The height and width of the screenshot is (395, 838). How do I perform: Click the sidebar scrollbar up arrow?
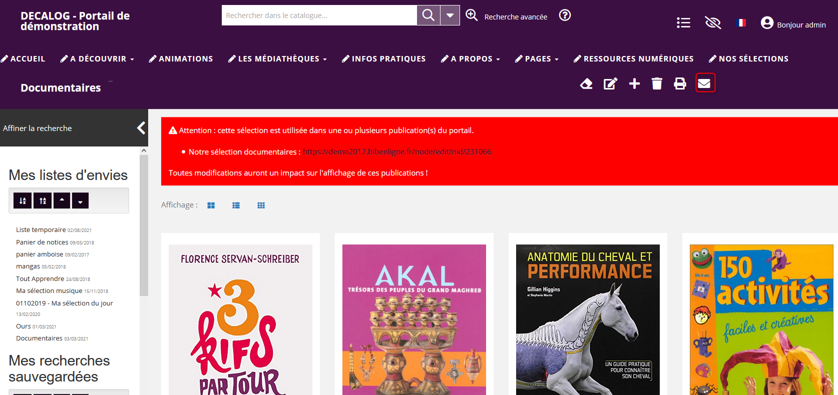coord(144,150)
